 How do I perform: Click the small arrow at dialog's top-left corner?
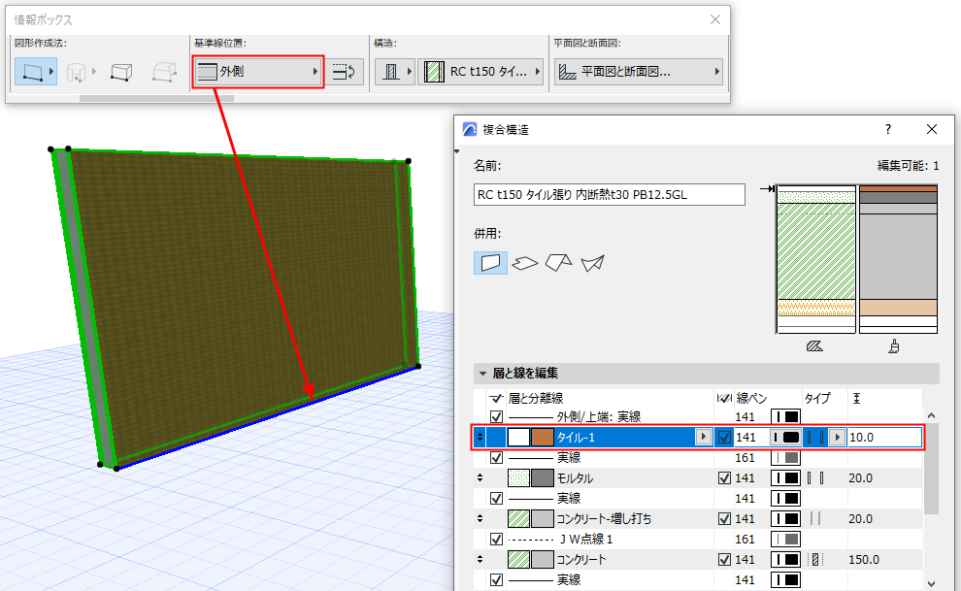[x=456, y=151]
